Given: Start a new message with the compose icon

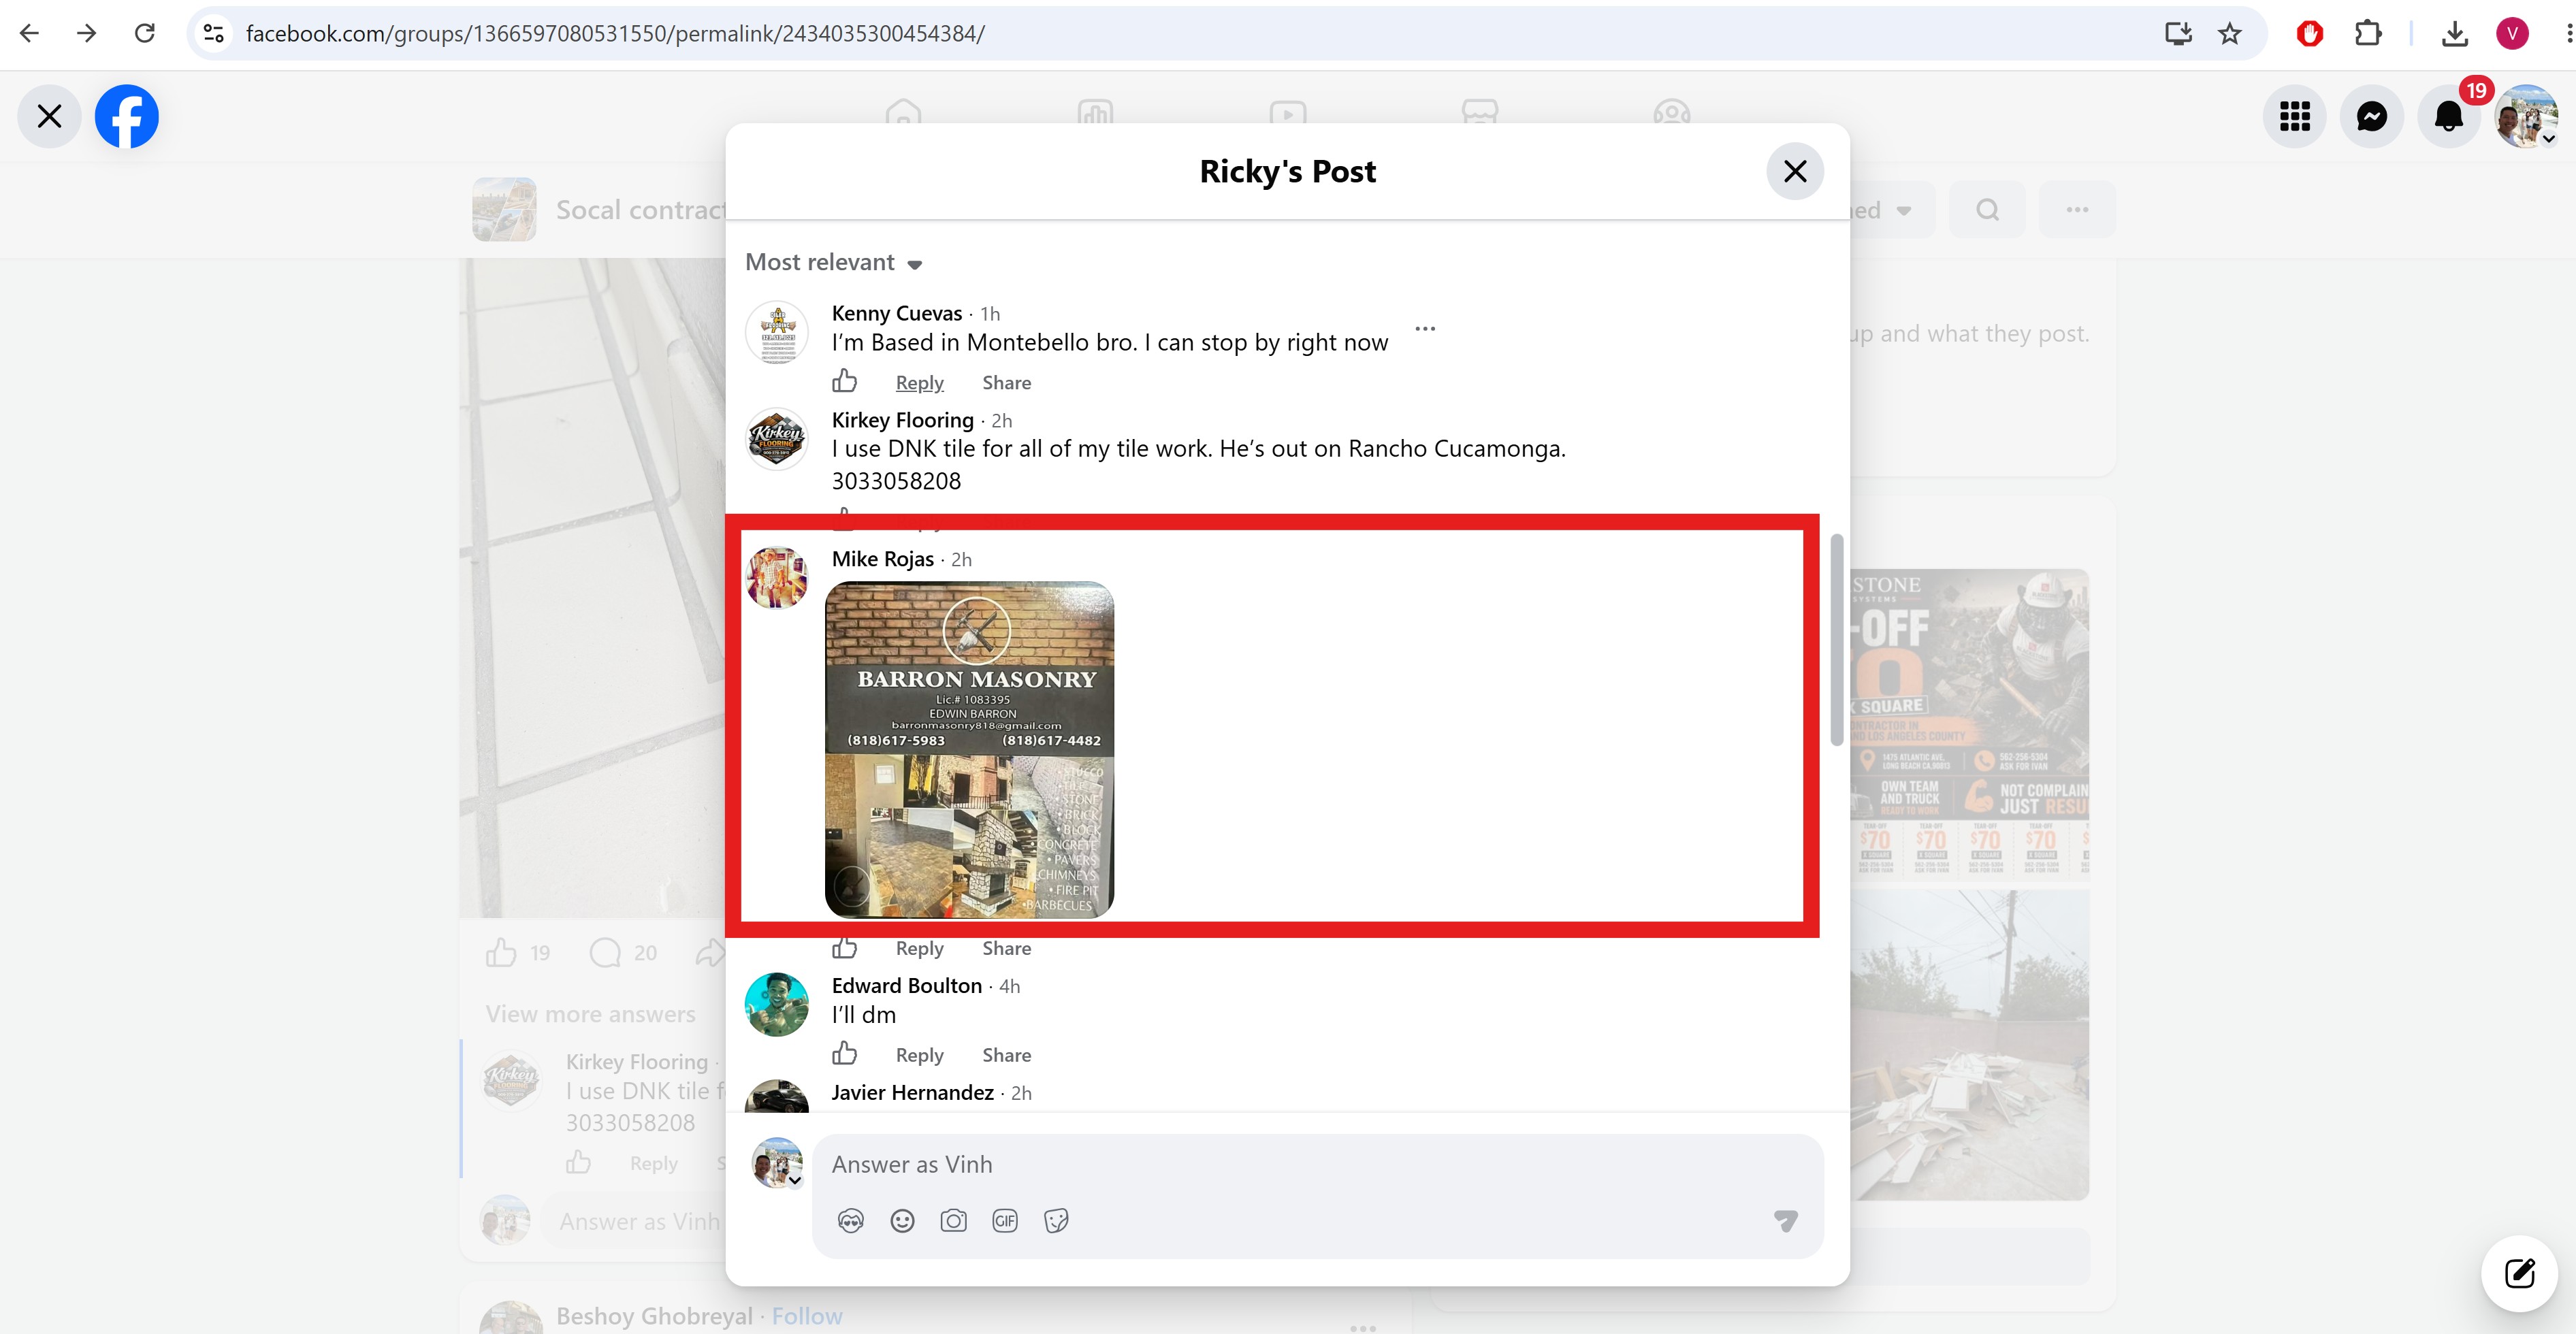Looking at the screenshot, I should pos(2519,1273).
